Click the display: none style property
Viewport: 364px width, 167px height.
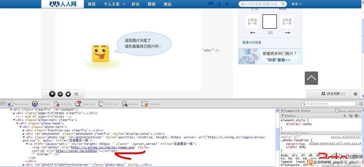coord(299,124)
